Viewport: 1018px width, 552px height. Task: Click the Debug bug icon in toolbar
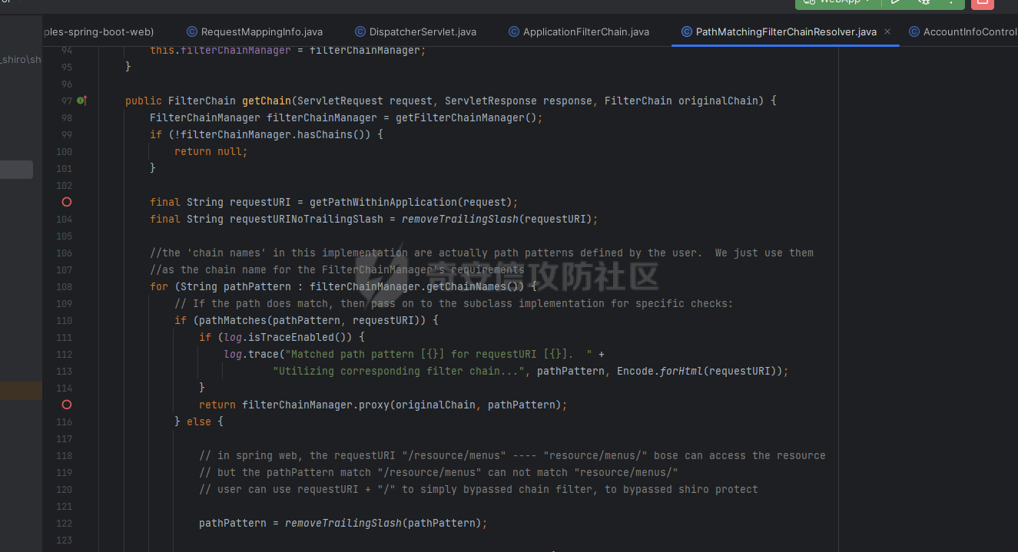(x=924, y=2)
